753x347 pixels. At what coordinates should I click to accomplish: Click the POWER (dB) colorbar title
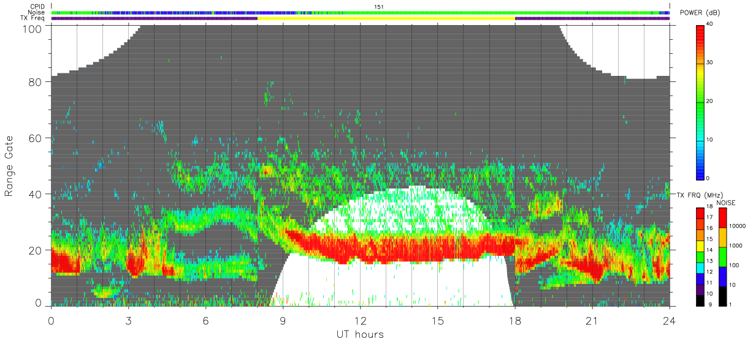[700, 13]
